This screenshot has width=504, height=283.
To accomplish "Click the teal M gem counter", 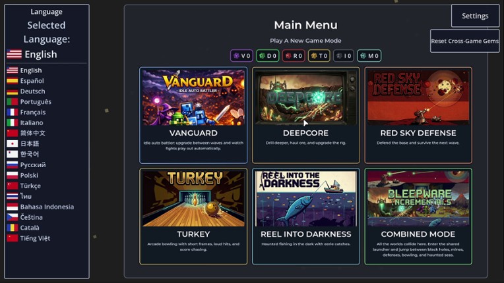I will (369, 56).
